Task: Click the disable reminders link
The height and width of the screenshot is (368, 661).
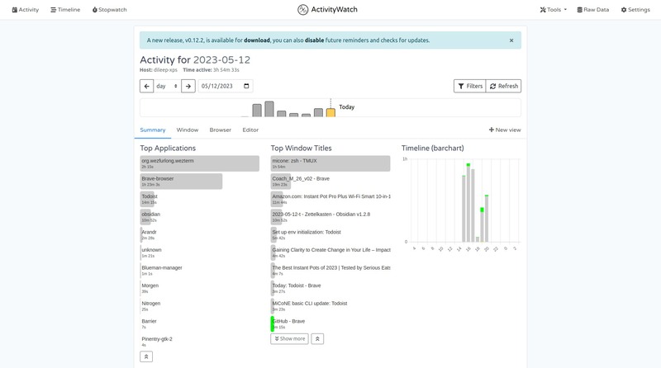Action: [x=315, y=40]
